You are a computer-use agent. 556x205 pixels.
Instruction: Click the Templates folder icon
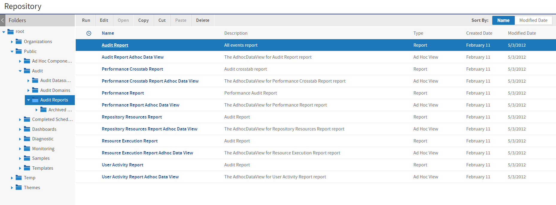pos(27,168)
